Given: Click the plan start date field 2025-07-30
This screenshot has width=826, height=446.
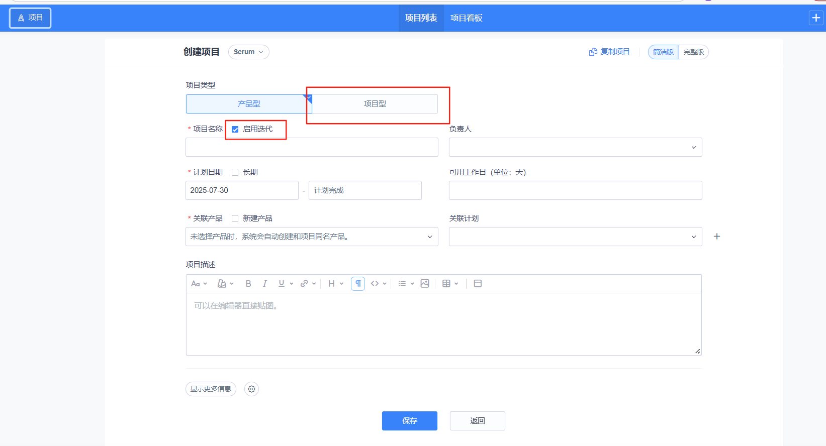Looking at the screenshot, I should [x=242, y=190].
